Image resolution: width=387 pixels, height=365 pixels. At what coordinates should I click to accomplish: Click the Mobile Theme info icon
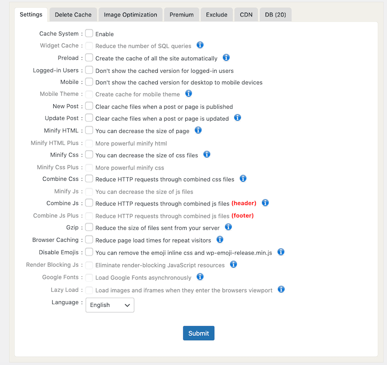(x=188, y=94)
